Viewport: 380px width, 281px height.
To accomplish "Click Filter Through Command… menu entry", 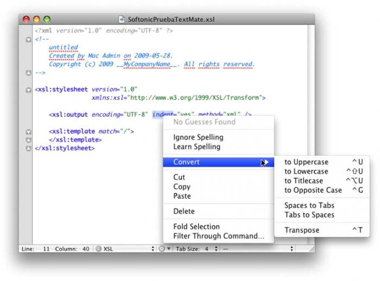I will point(219,236).
